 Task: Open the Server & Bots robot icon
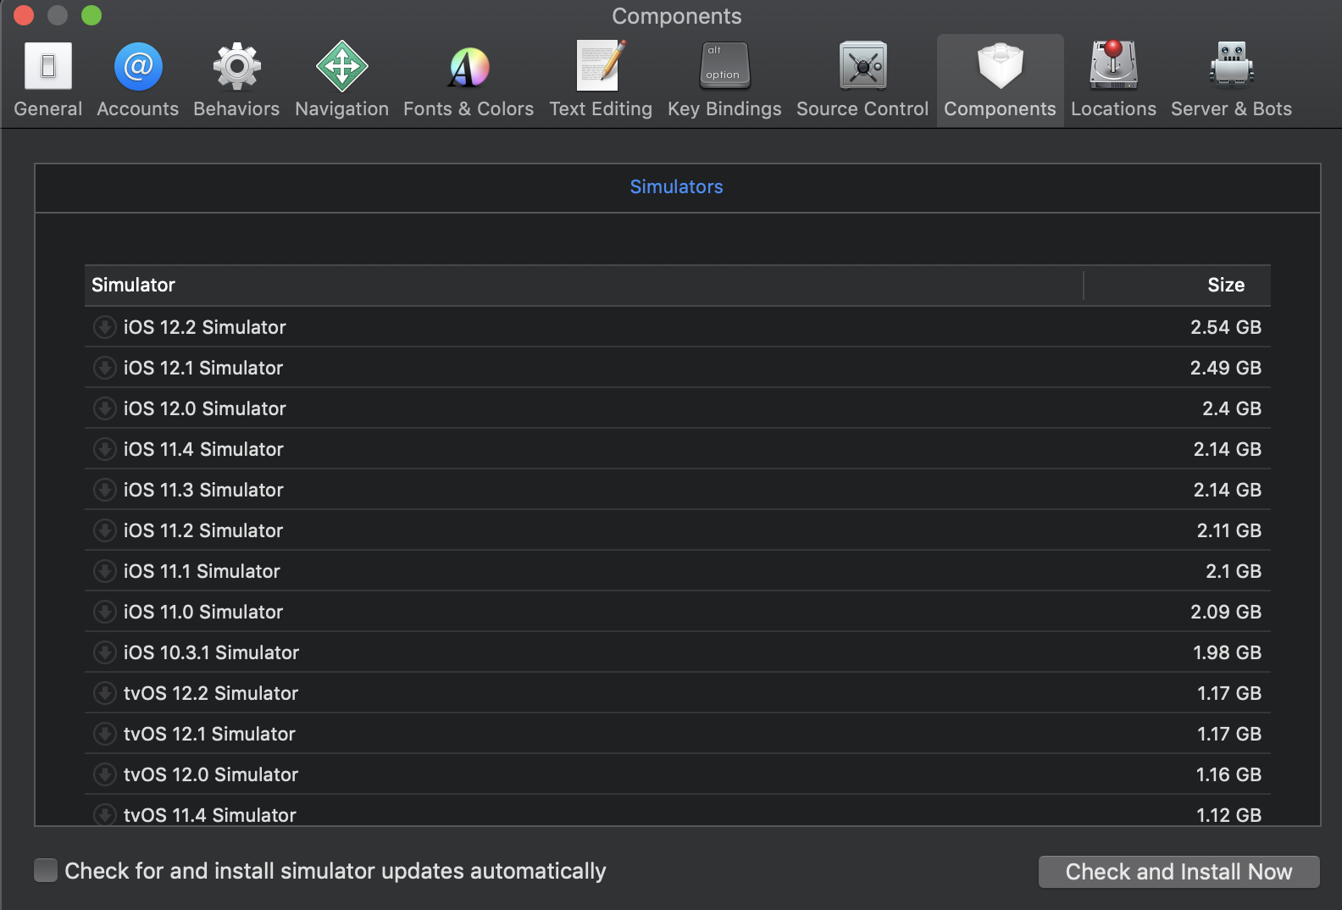coord(1231,65)
